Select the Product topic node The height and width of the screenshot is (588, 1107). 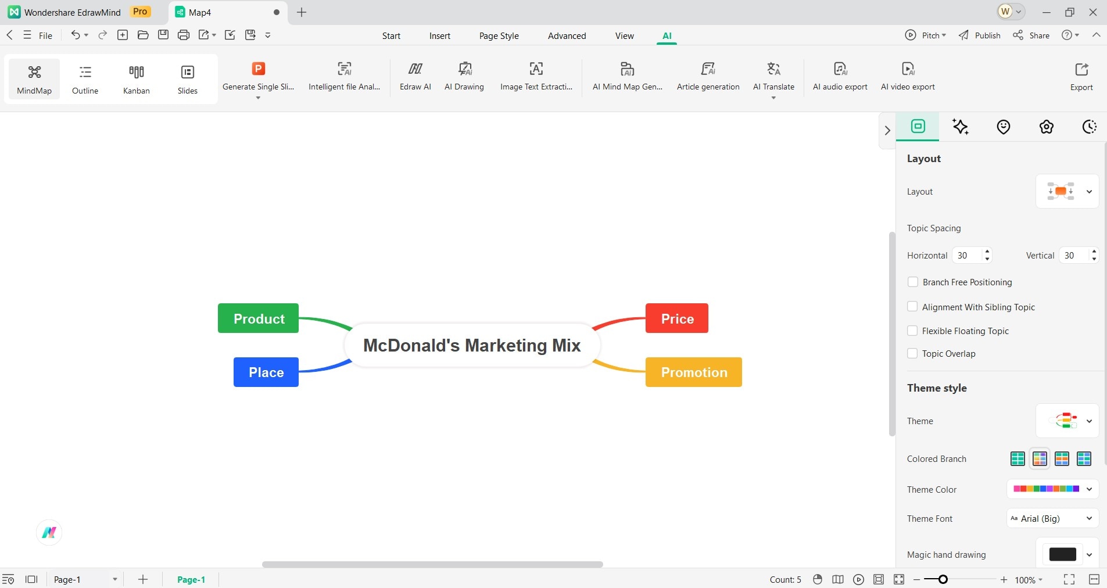pos(258,318)
